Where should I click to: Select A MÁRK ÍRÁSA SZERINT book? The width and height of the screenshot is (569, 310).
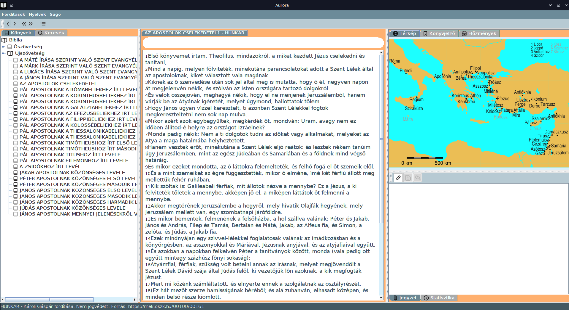pyautogui.click(x=78, y=66)
